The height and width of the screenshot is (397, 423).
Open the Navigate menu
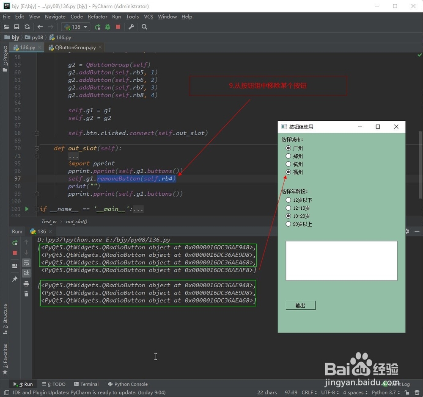[55, 17]
